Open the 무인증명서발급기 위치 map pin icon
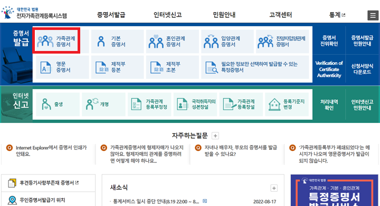380x206 pixels. pos(12,200)
